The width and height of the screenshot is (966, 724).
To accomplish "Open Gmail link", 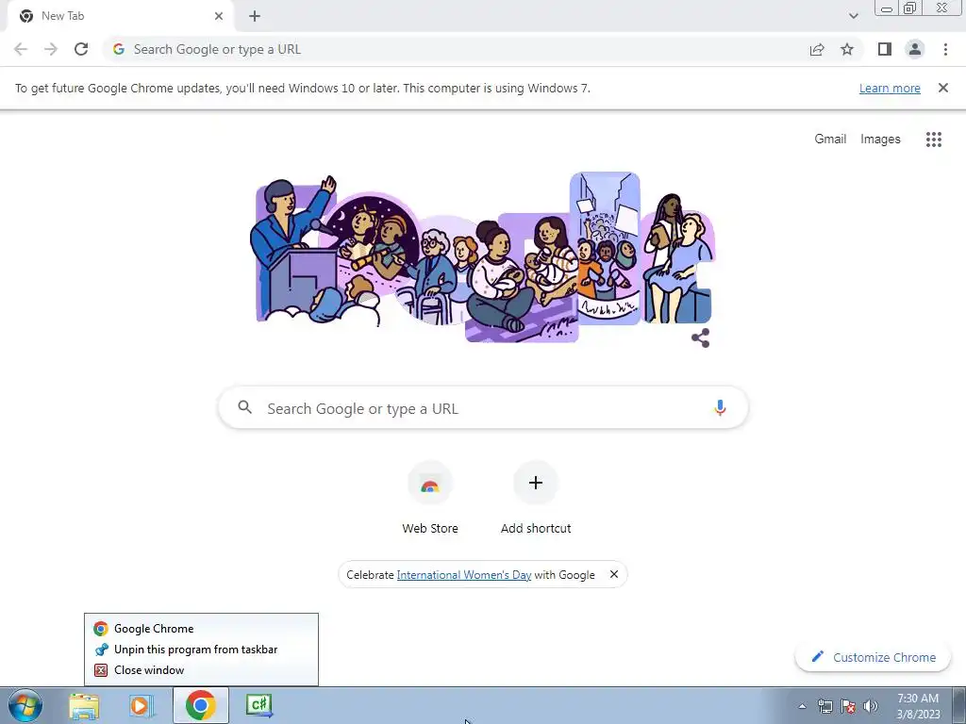I will coord(830,140).
